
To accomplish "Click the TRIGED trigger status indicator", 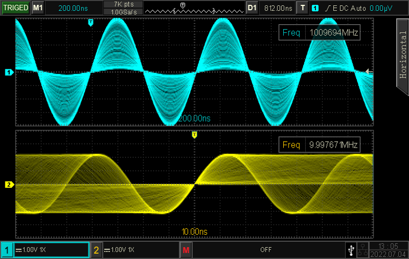I will [15, 8].
